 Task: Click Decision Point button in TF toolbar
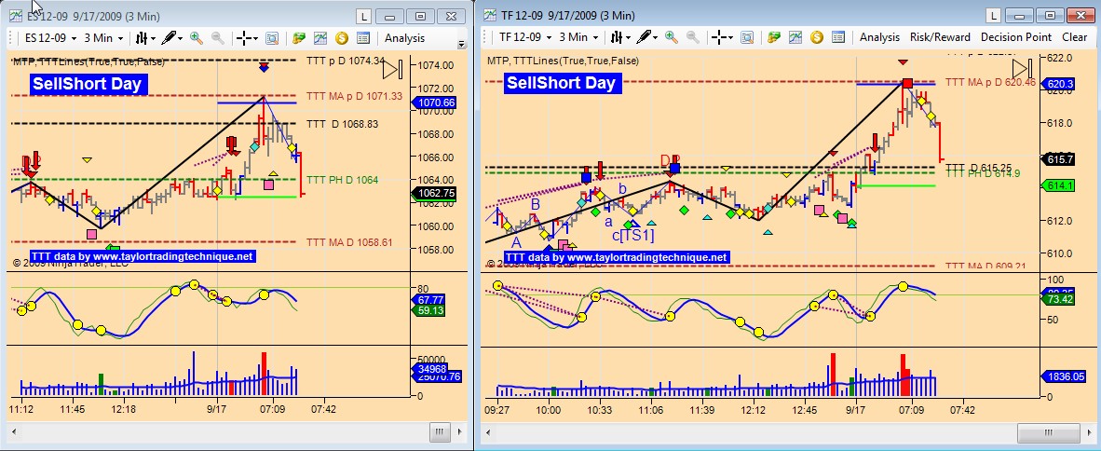[1016, 37]
